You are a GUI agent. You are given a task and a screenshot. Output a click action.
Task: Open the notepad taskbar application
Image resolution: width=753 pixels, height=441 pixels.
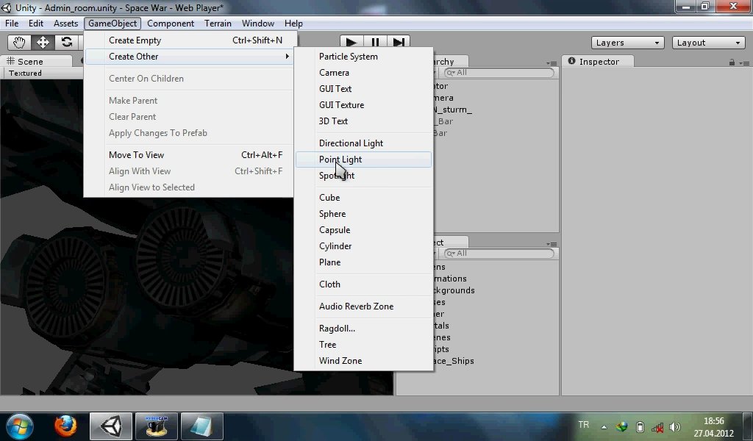(x=201, y=426)
